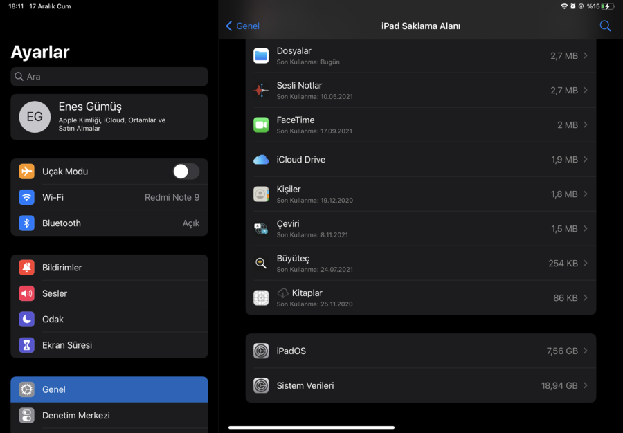Image resolution: width=623 pixels, height=433 pixels.
Task: Open search with the magnifier icon top right
Action: coord(605,26)
